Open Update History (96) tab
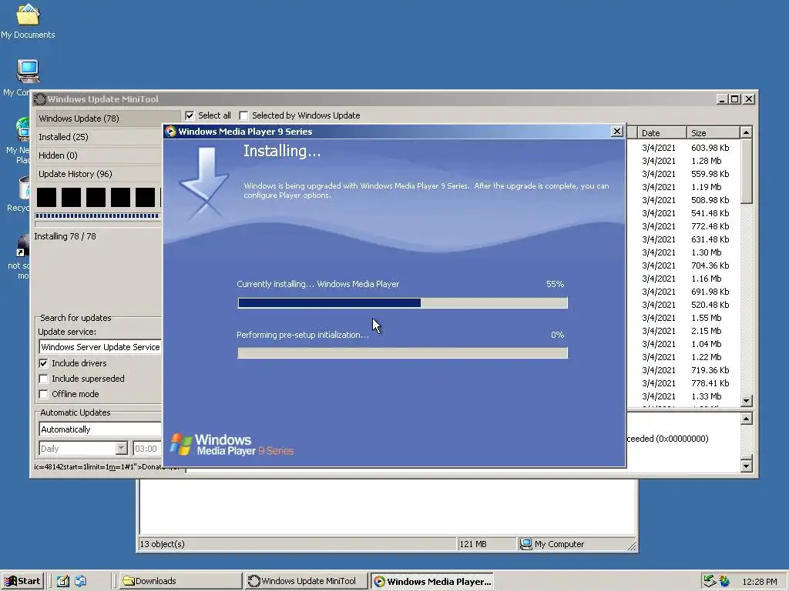Screen dimensions: 789x591 click(99, 174)
